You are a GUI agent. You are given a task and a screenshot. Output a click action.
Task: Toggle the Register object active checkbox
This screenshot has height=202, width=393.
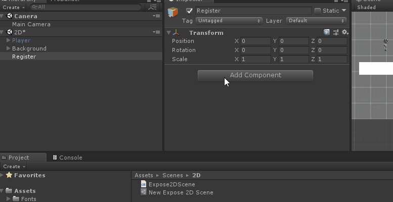[190, 11]
